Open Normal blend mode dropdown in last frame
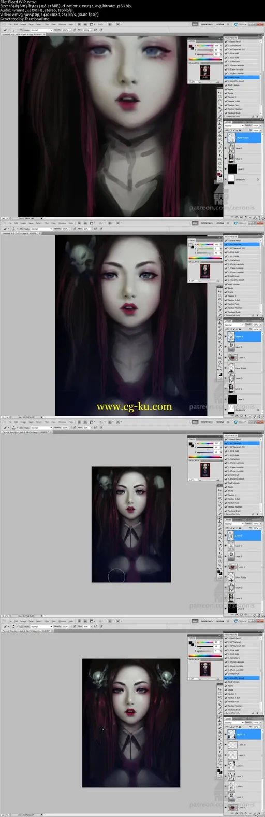This screenshot has width=265, height=817. tap(234, 723)
